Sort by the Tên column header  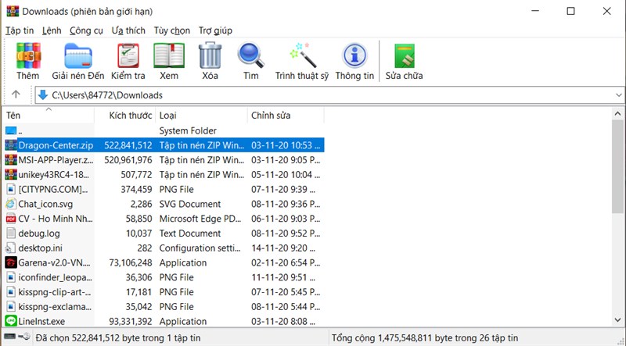point(49,115)
